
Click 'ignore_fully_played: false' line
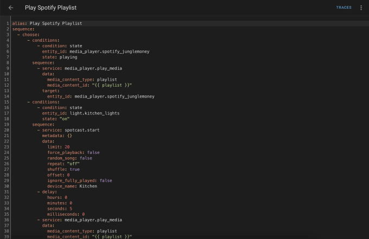tap(80, 180)
